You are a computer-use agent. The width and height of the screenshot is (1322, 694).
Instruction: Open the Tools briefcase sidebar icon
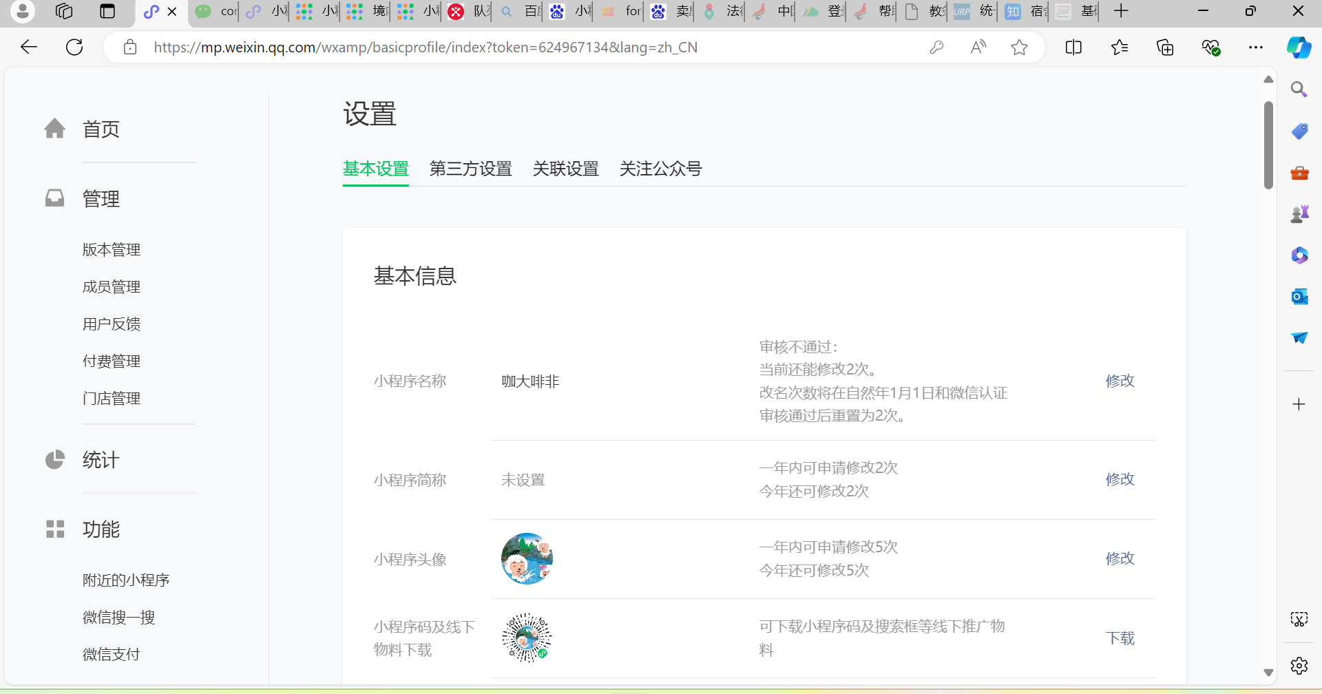click(x=1299, y=172)
